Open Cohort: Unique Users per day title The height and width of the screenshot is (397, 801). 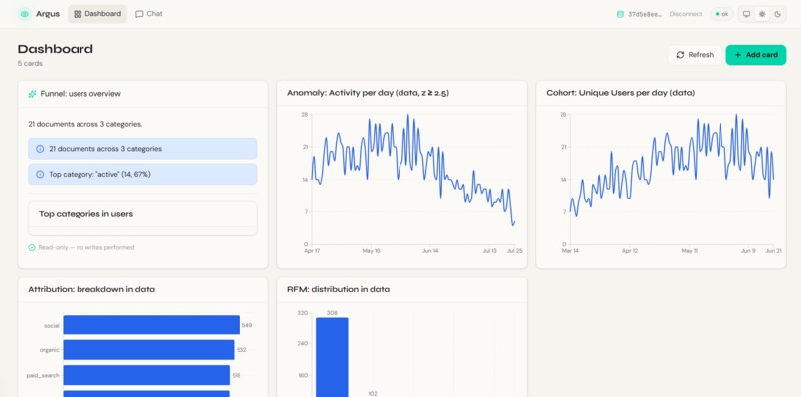pyautogui.click(x=620, y=93)
